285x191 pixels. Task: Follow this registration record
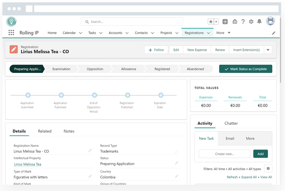[x=156, y=50]
